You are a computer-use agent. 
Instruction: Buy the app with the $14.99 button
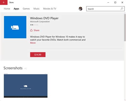pyautogui.click(x=38, y=55)
